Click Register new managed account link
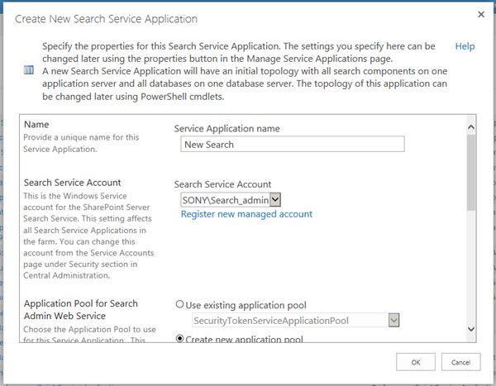Image resolution: width=496 pixels, height=386 pixels. (x=246, y=214)
